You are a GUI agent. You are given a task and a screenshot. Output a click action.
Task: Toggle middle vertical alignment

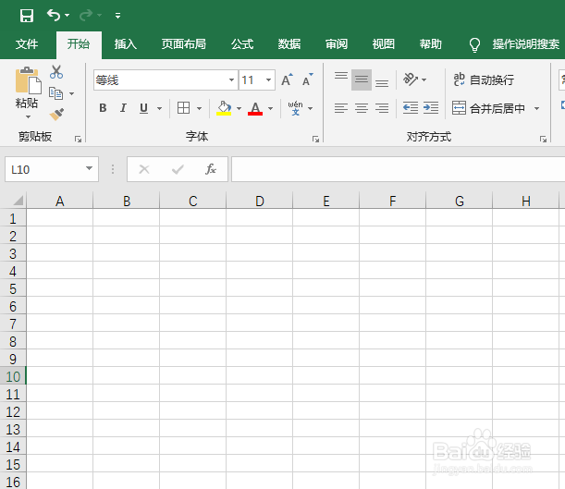(x=362, y=79)
